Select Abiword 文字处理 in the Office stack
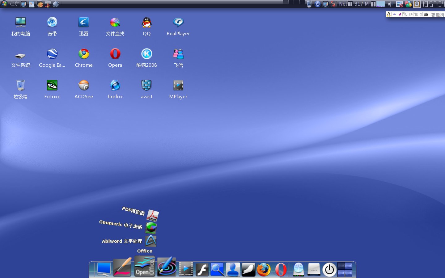 pyautogui.click(x=151, y=241)
